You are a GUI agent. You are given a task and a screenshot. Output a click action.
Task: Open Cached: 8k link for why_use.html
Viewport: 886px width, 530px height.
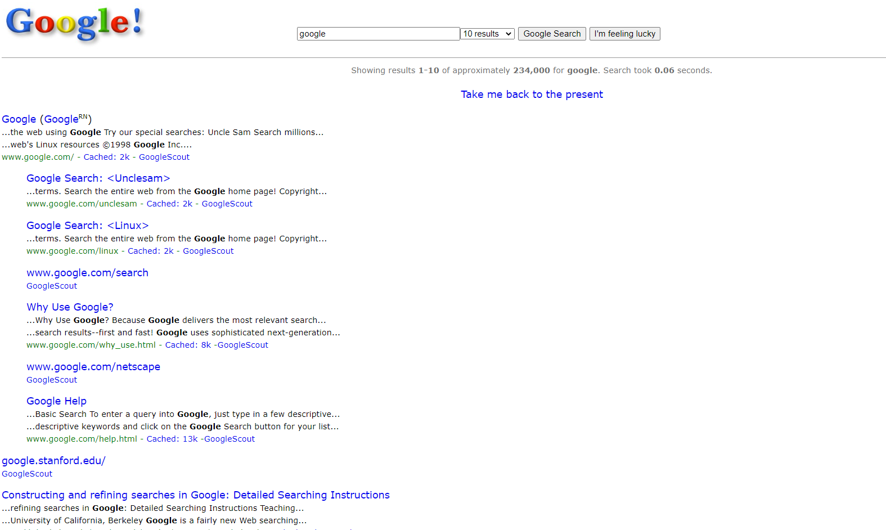pos(188,345)
